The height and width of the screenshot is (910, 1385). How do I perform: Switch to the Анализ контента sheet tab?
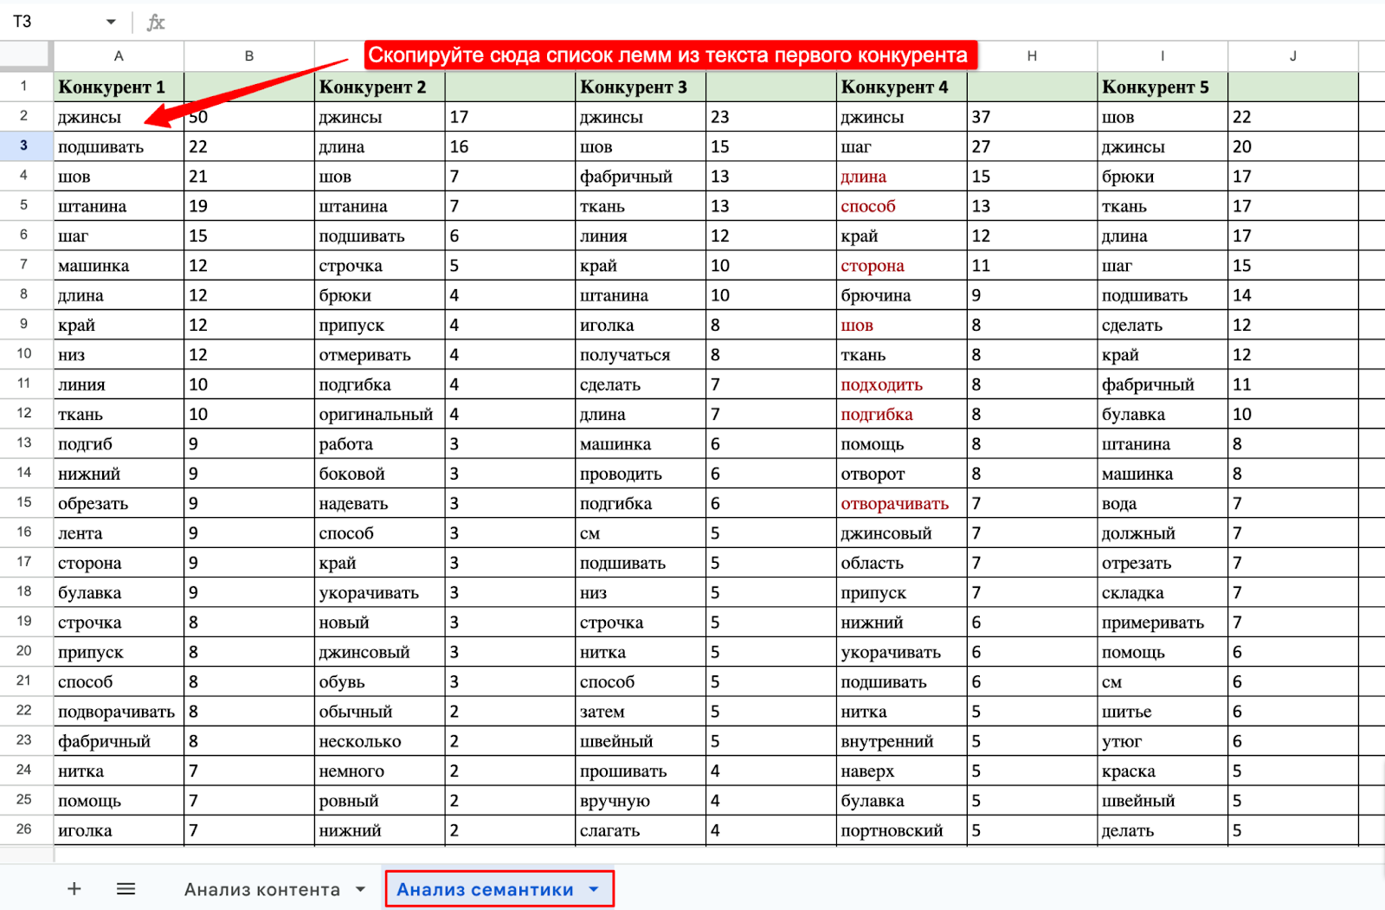[262, 889]
